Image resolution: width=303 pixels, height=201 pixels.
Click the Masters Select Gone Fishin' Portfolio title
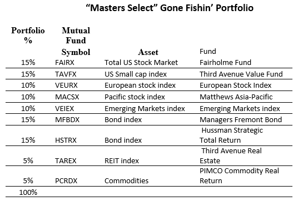[170, 8]
